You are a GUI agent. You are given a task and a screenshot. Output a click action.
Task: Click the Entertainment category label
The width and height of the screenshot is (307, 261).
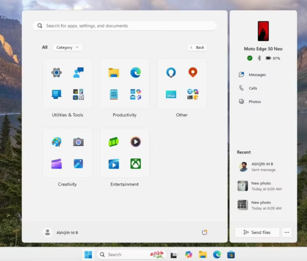point(125,184)
